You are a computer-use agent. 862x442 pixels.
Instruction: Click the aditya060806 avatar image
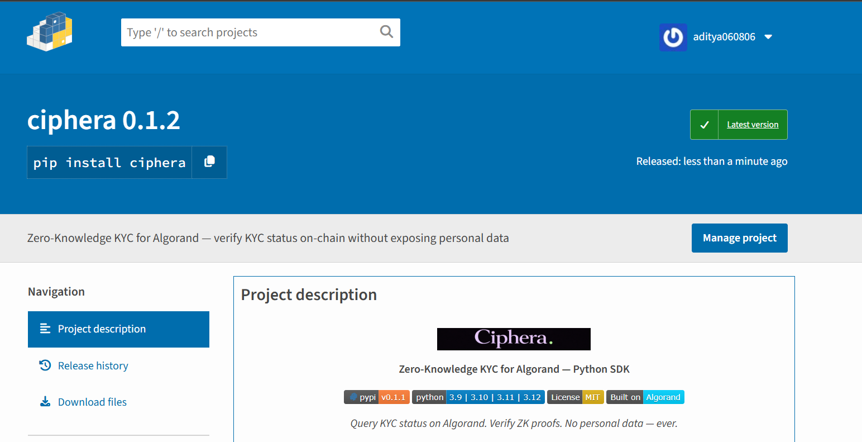[673, 37]
